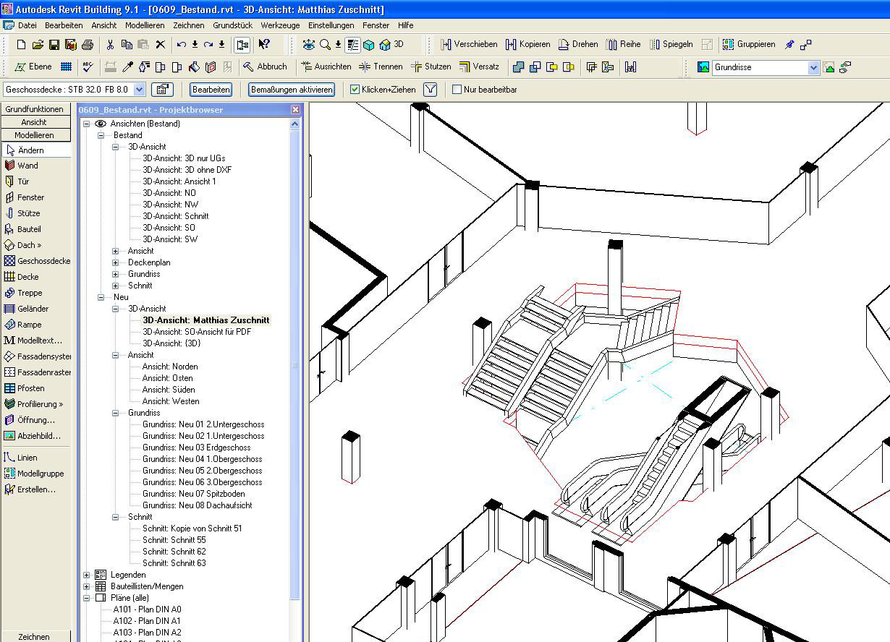Screen dimensions: 890x642
Task: Click the element properties icon beside type selector
Action: point(162,90)
